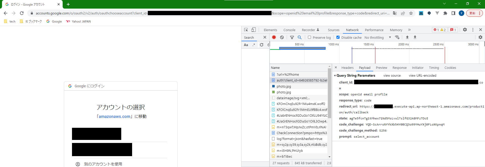485x167 pixels.
Task: Toggle regular expression '.*' in search
Action: (x=254, y=45)
